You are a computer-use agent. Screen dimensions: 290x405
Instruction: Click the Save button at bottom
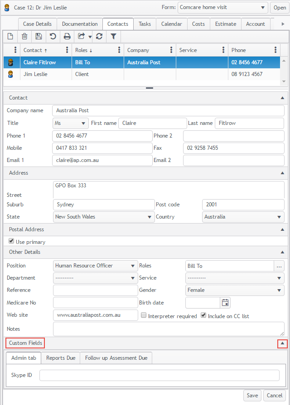[x=252, y=395]
